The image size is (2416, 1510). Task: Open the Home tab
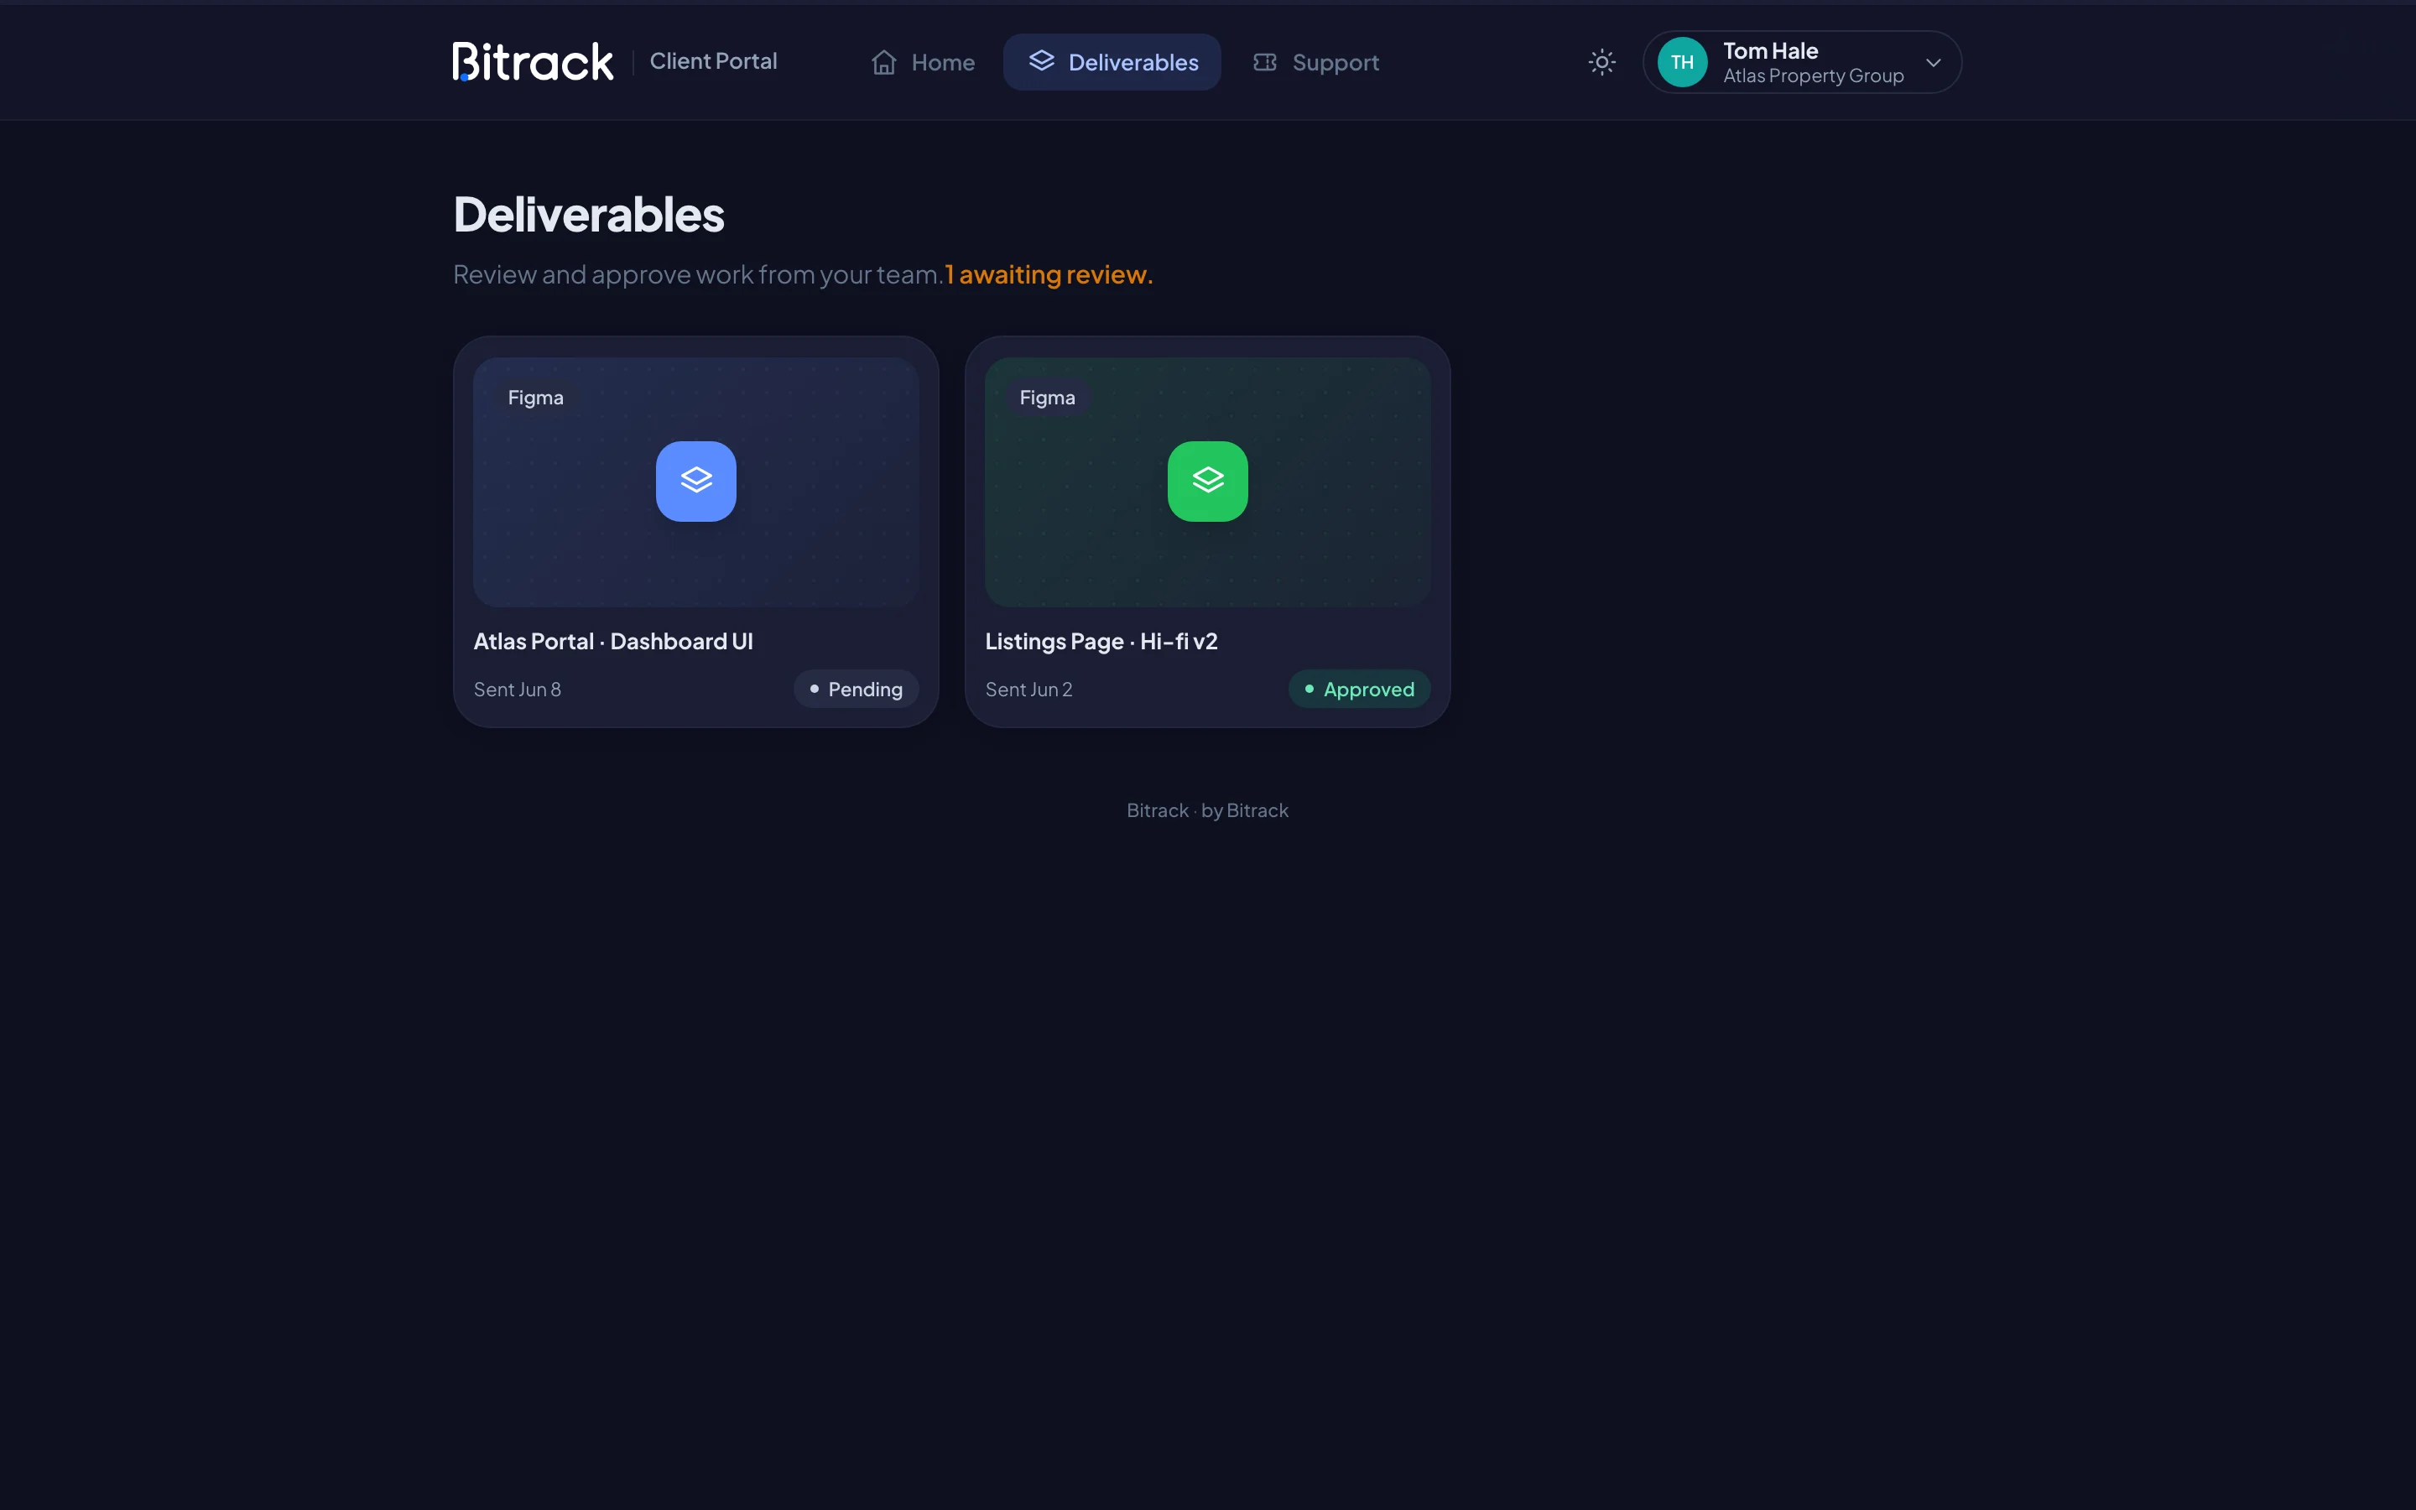(923, 62)
